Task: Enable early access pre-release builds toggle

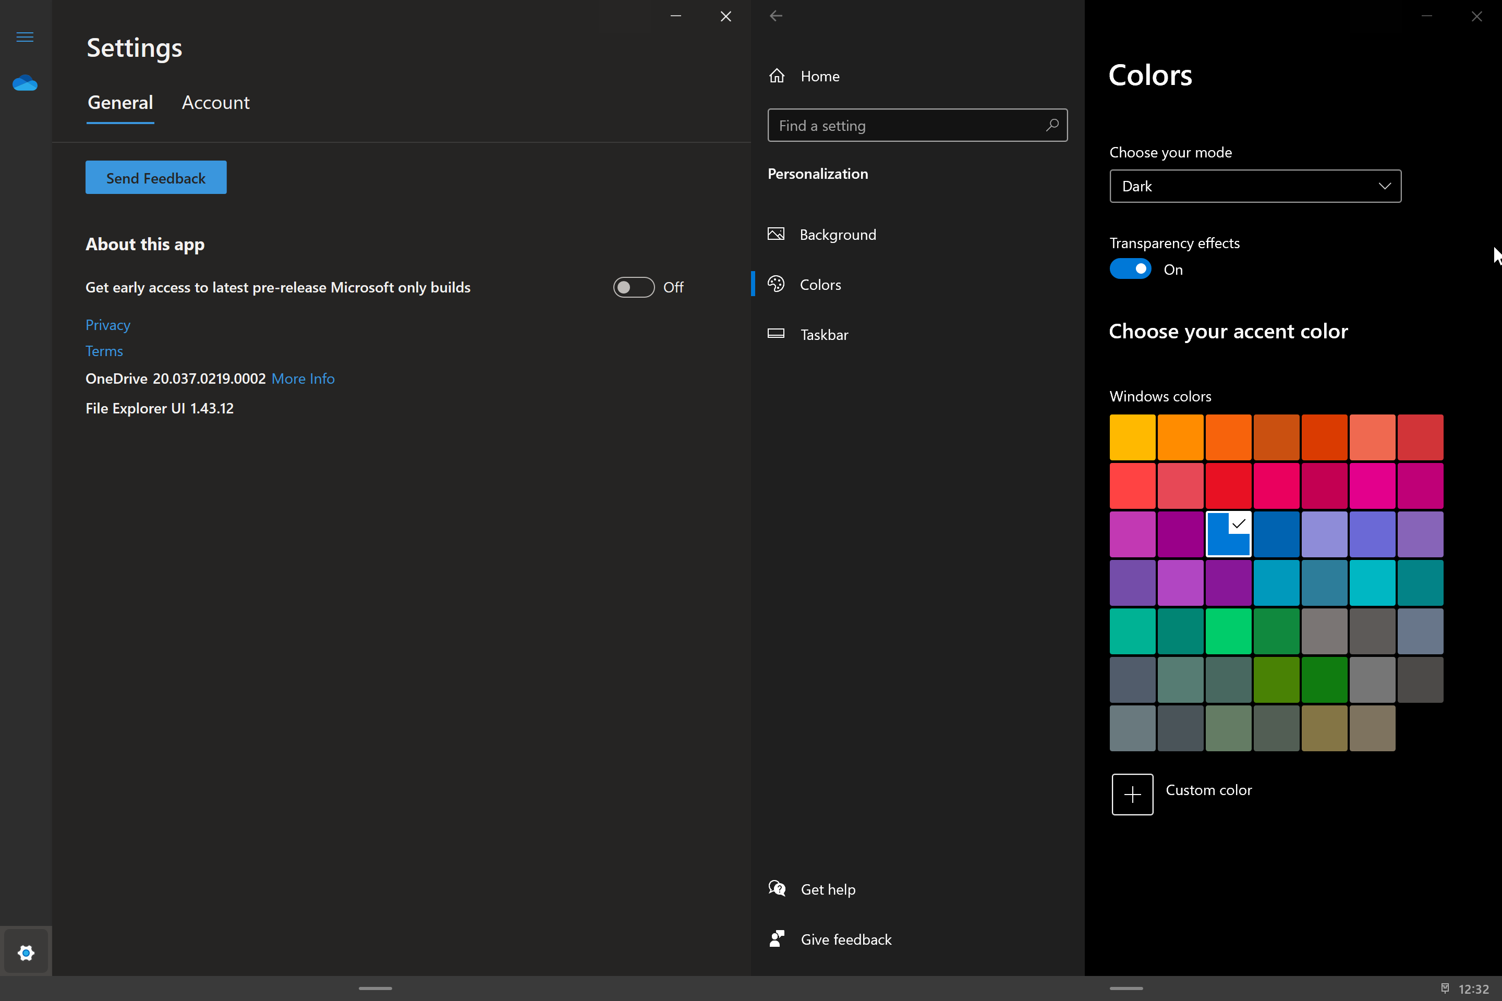Action: (x=634, y=287)
